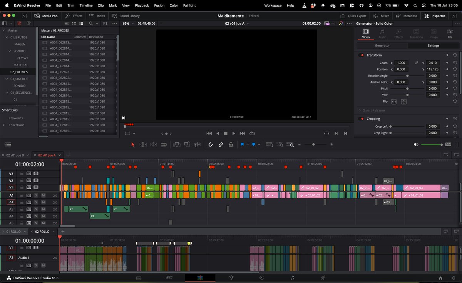This screenshot has width=462, height=283.
Task: Open the Effects panel
Action: (74, 16)
